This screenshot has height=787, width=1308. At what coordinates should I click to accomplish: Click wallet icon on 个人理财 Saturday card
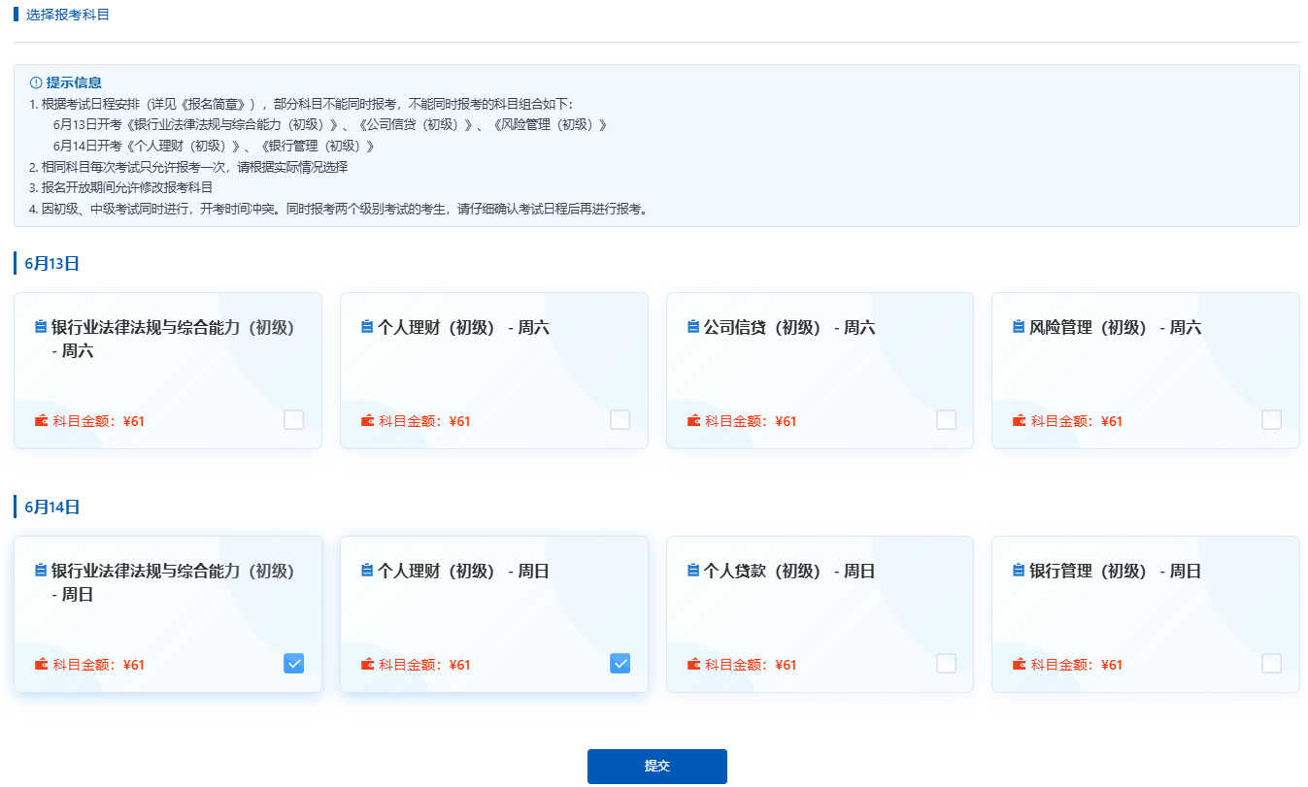coord(367,421)
